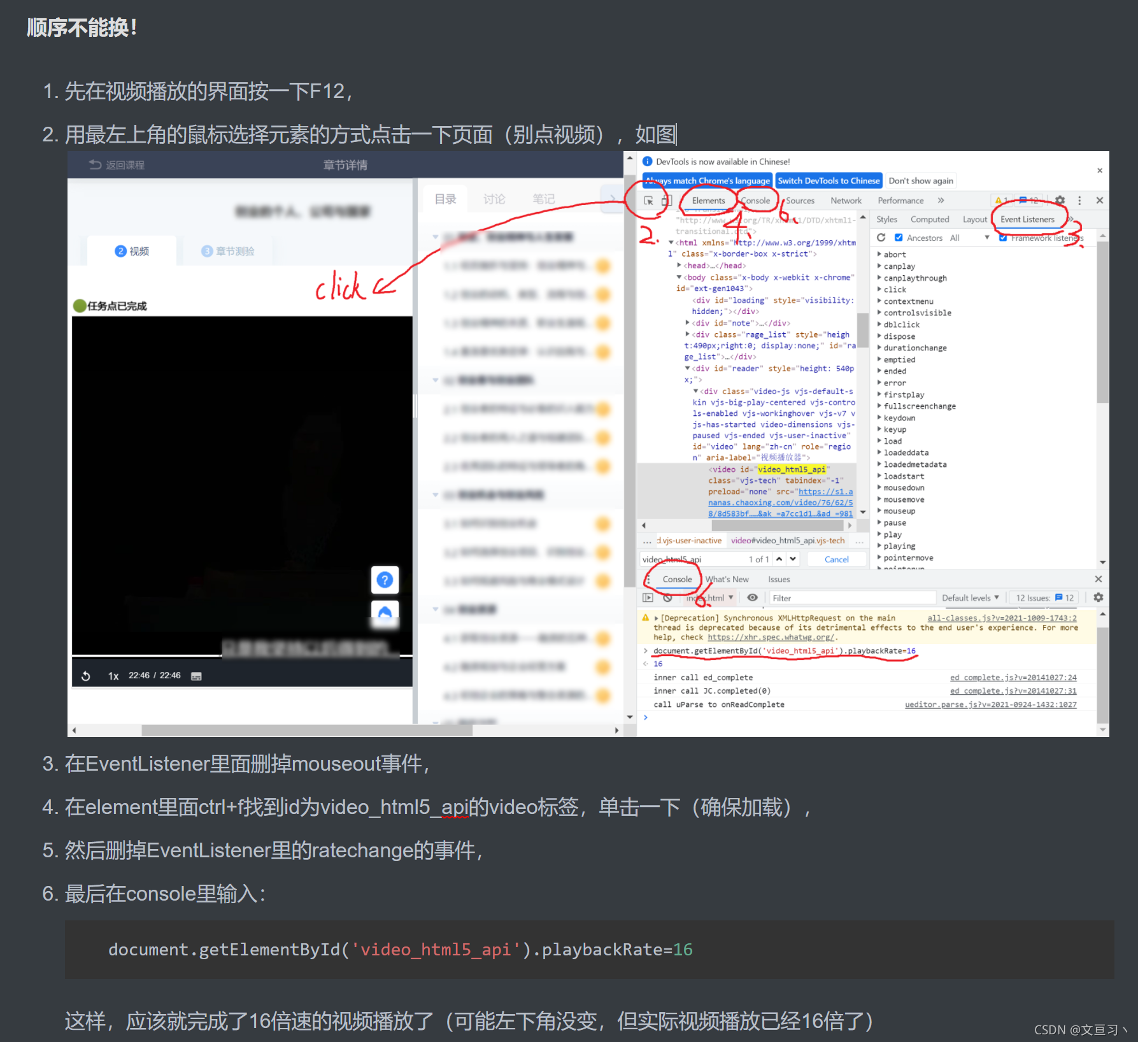The image size is (1138, 1042).
Task: Show more DevTools panels chevron
Action: 941,200
